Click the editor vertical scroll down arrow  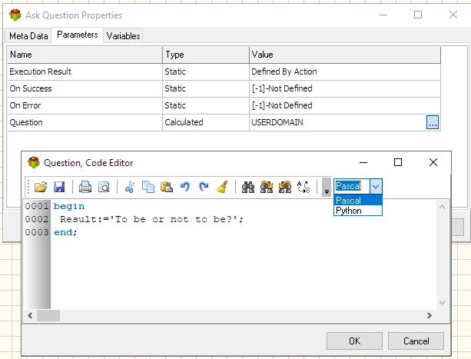[442, 302]
